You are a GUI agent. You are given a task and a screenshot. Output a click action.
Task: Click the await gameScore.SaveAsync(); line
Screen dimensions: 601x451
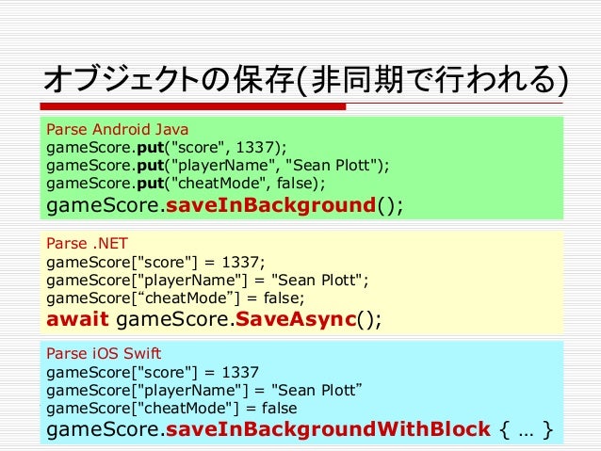click(214, 319)
